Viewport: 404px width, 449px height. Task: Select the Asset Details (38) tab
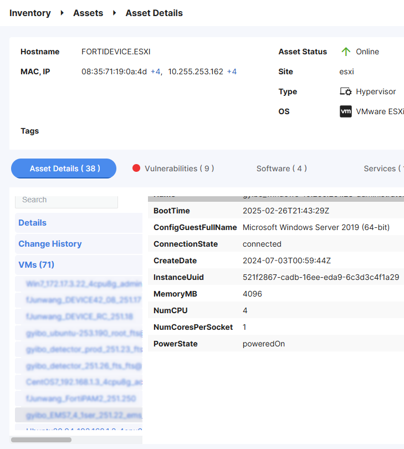click(x=64, y=169)
